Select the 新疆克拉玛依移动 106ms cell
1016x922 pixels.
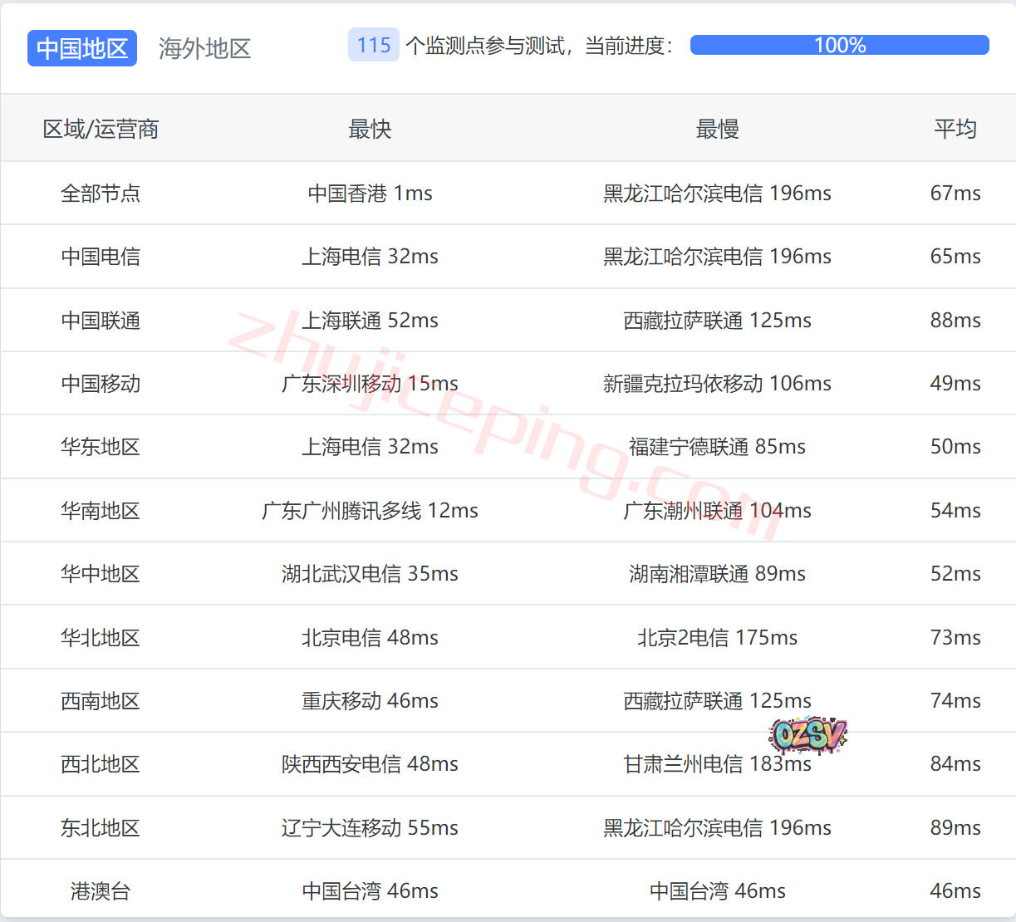[x=717, y=384]
